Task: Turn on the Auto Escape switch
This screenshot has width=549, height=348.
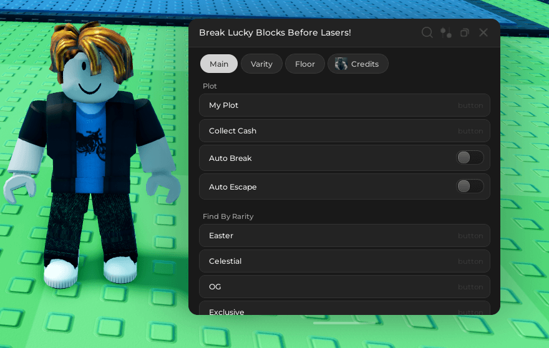Action: tap(470, 186)
